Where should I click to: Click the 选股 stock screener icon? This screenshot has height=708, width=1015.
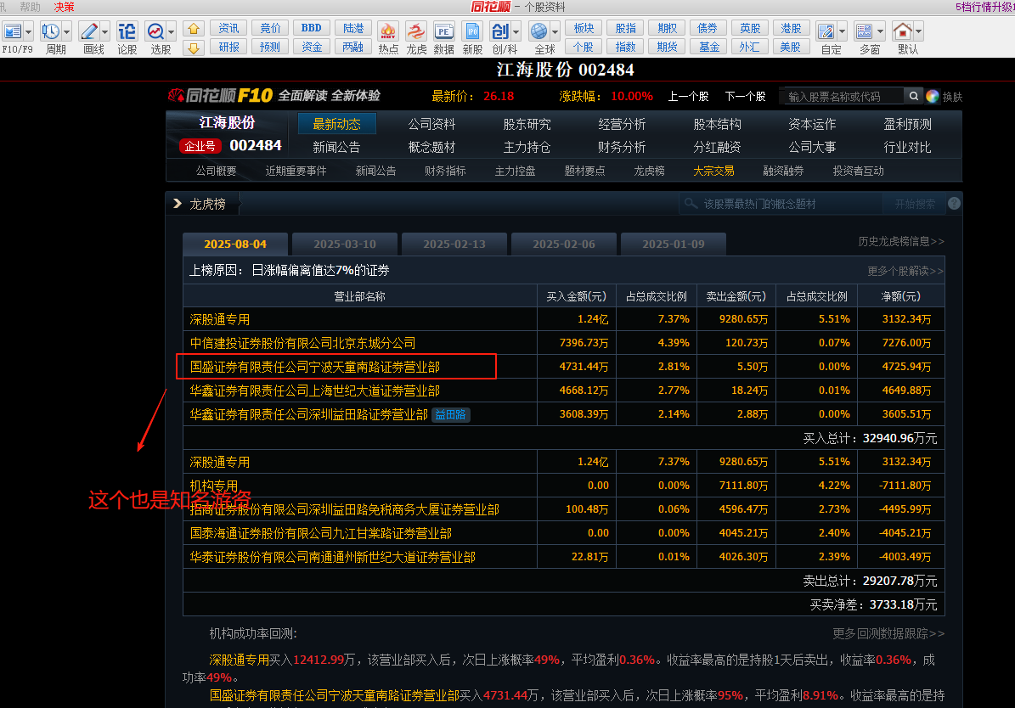click(155, 31)
